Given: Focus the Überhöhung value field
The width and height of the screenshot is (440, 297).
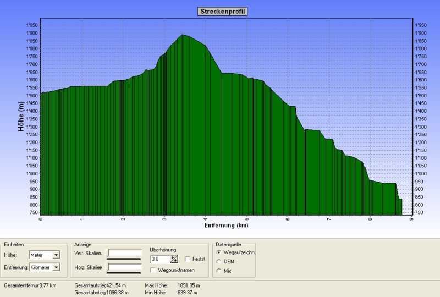Looking at the screenshot, I should tap(159, 259).
